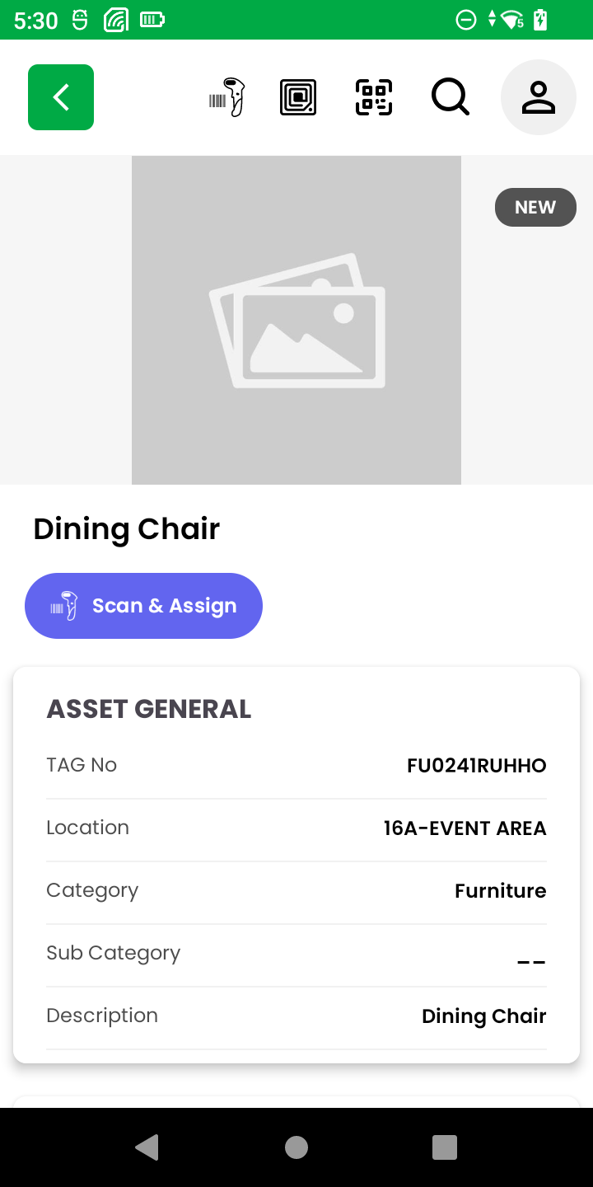Open search with magnifier icon
The image size is (593, 1187).
click(x=451, y=97)
